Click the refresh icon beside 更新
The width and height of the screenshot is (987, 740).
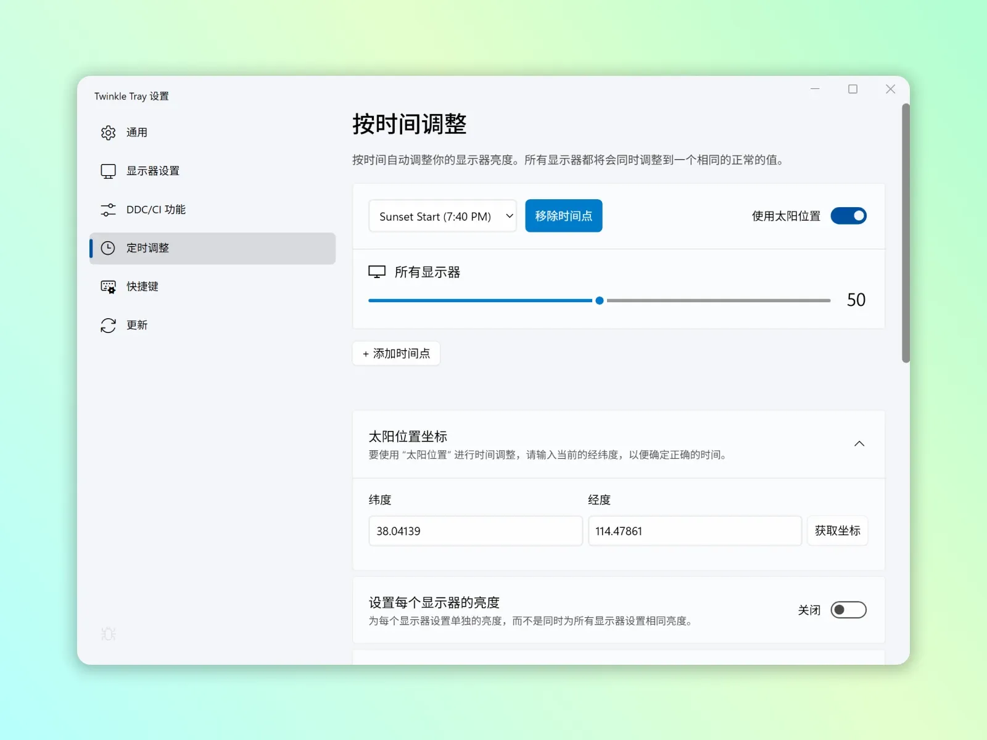point(108,325)
